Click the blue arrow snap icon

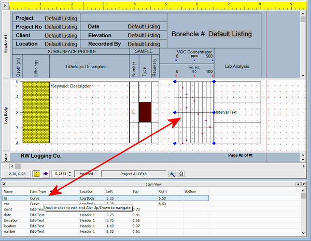[x=45, y=174]
